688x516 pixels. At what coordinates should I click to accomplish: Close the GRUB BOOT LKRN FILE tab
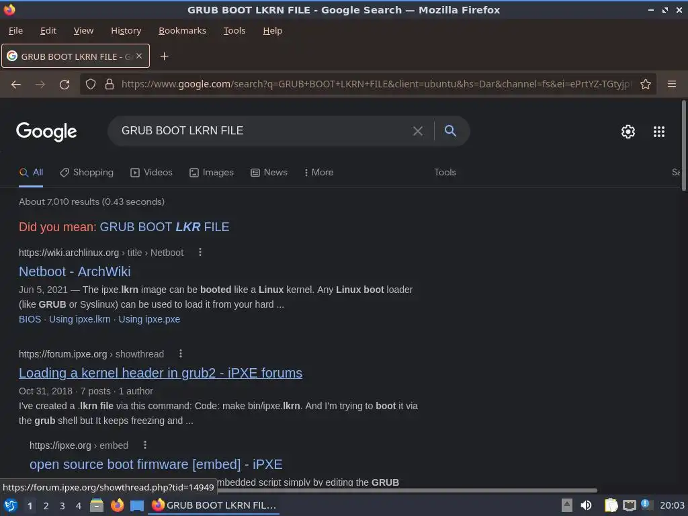(138, 56)
